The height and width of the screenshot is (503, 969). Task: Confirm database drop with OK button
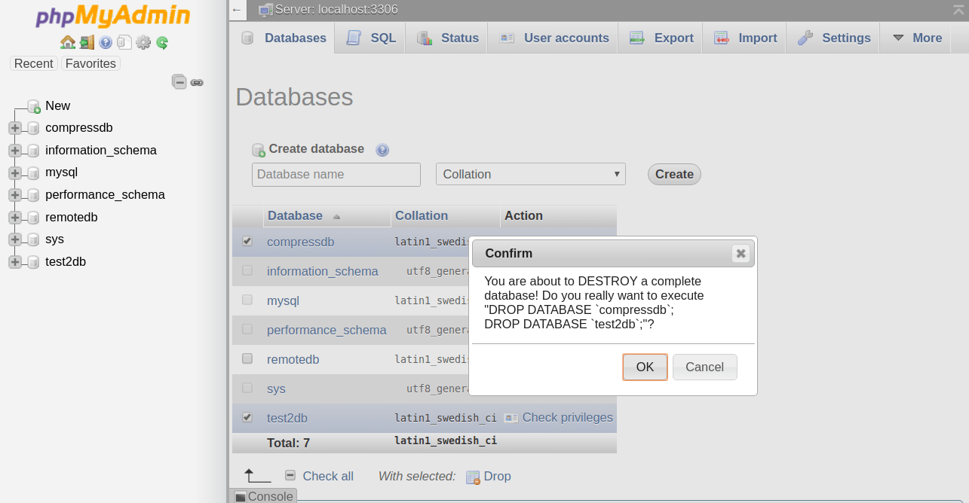coord(645,367)
